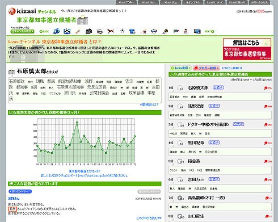The image size is (278, 222).
Task: Open the soccer ball channel icon
Action: (x=123, y=31)
